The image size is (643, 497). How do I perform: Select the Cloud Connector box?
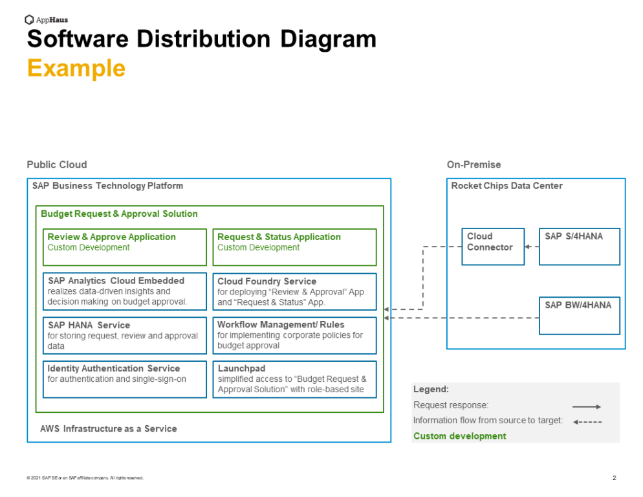click(x=492, y=247)
